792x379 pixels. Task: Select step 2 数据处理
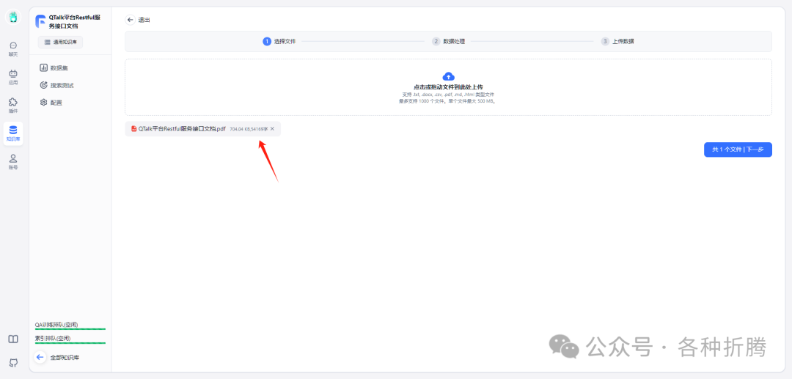448,41
